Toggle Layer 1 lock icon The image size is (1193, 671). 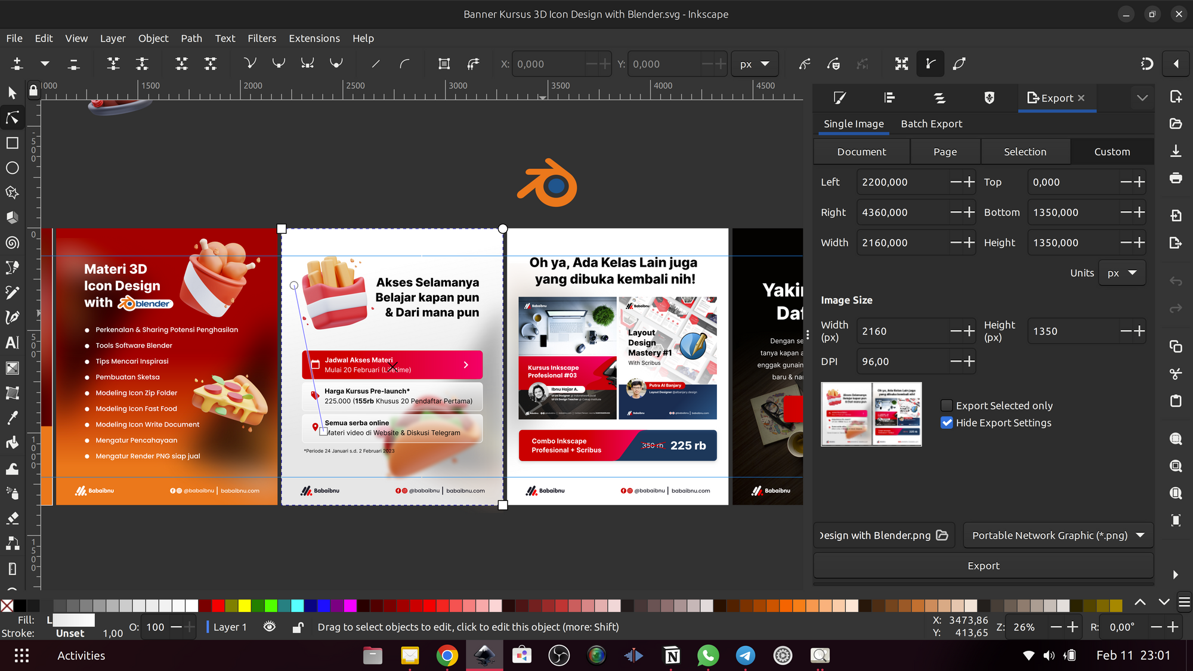(298, 627)
